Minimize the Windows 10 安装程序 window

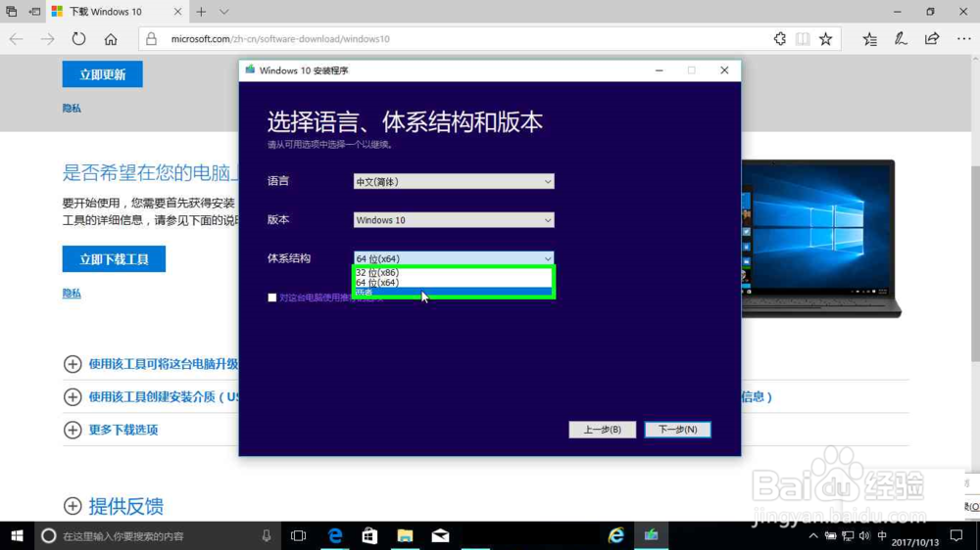pos(659,70)
